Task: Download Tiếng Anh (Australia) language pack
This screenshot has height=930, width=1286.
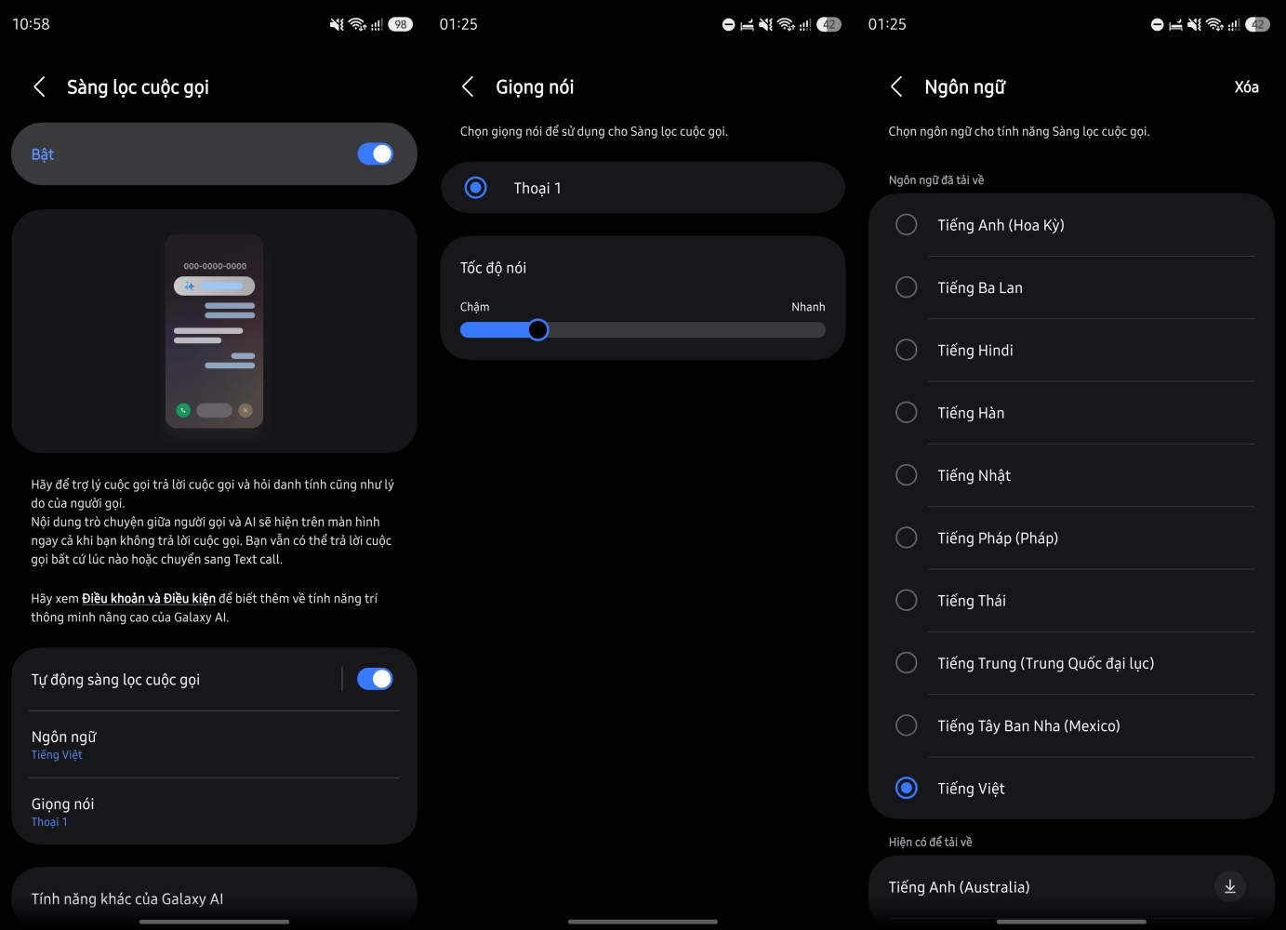Action: [x=1229, y=887]
